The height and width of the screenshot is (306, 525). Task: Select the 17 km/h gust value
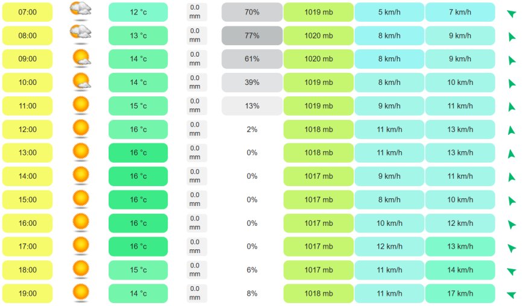(x=460, y=293)
